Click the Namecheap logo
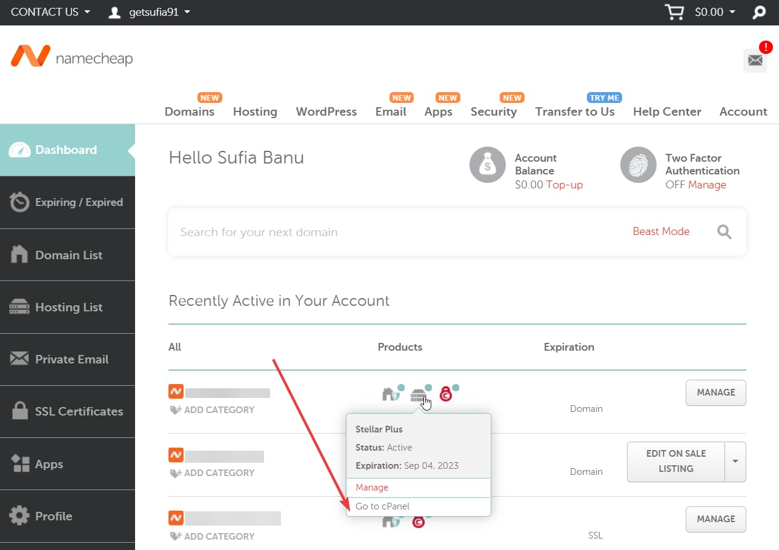The image size is (779, 550). [x=71, y=56]
